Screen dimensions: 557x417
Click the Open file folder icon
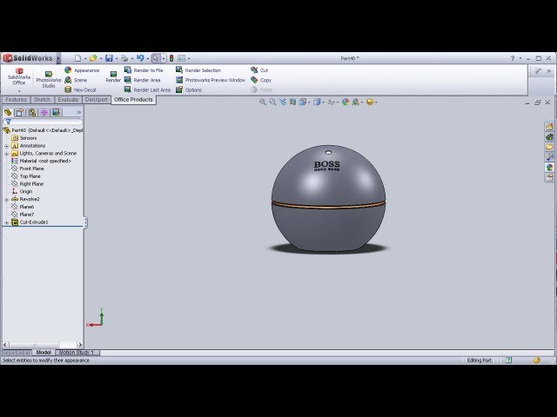[93, 58]
